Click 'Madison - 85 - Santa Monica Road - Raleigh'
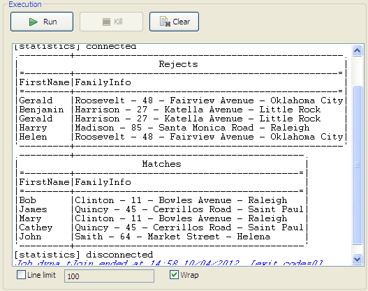This screenshot has height=291, width=368. click(192, 128)
